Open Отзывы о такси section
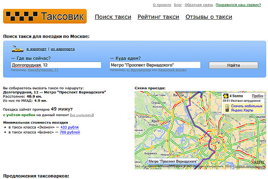The height and width of the screenshot is (179, 268). 209,17
